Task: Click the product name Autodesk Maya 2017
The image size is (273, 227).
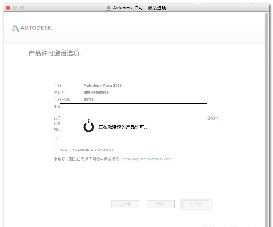Action: (103, 85)
